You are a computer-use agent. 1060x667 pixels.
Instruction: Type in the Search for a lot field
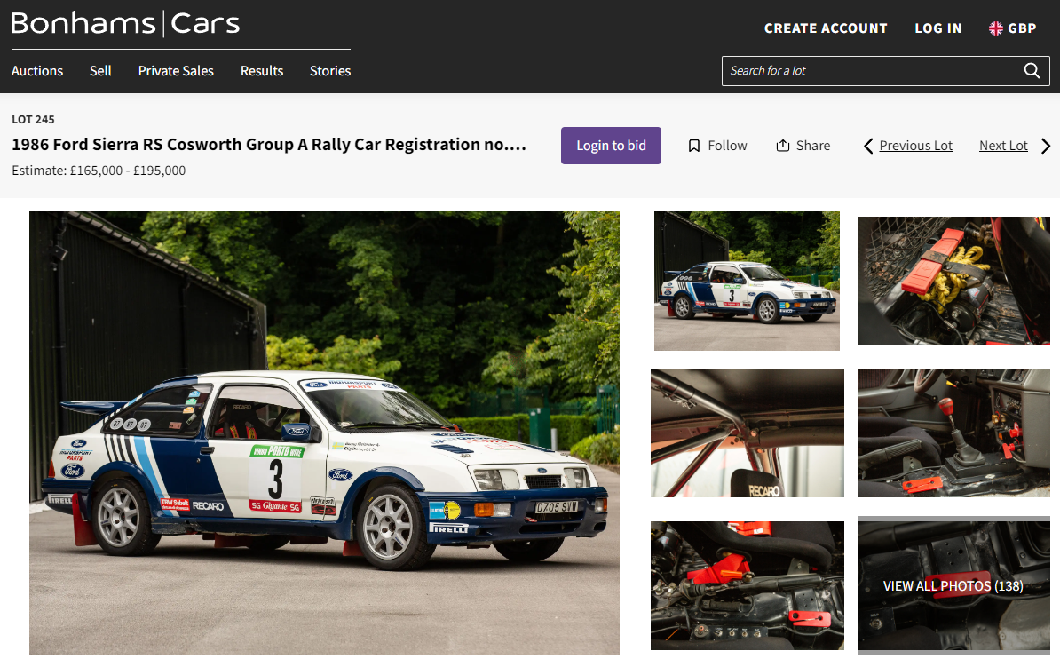tap(870, 71)
